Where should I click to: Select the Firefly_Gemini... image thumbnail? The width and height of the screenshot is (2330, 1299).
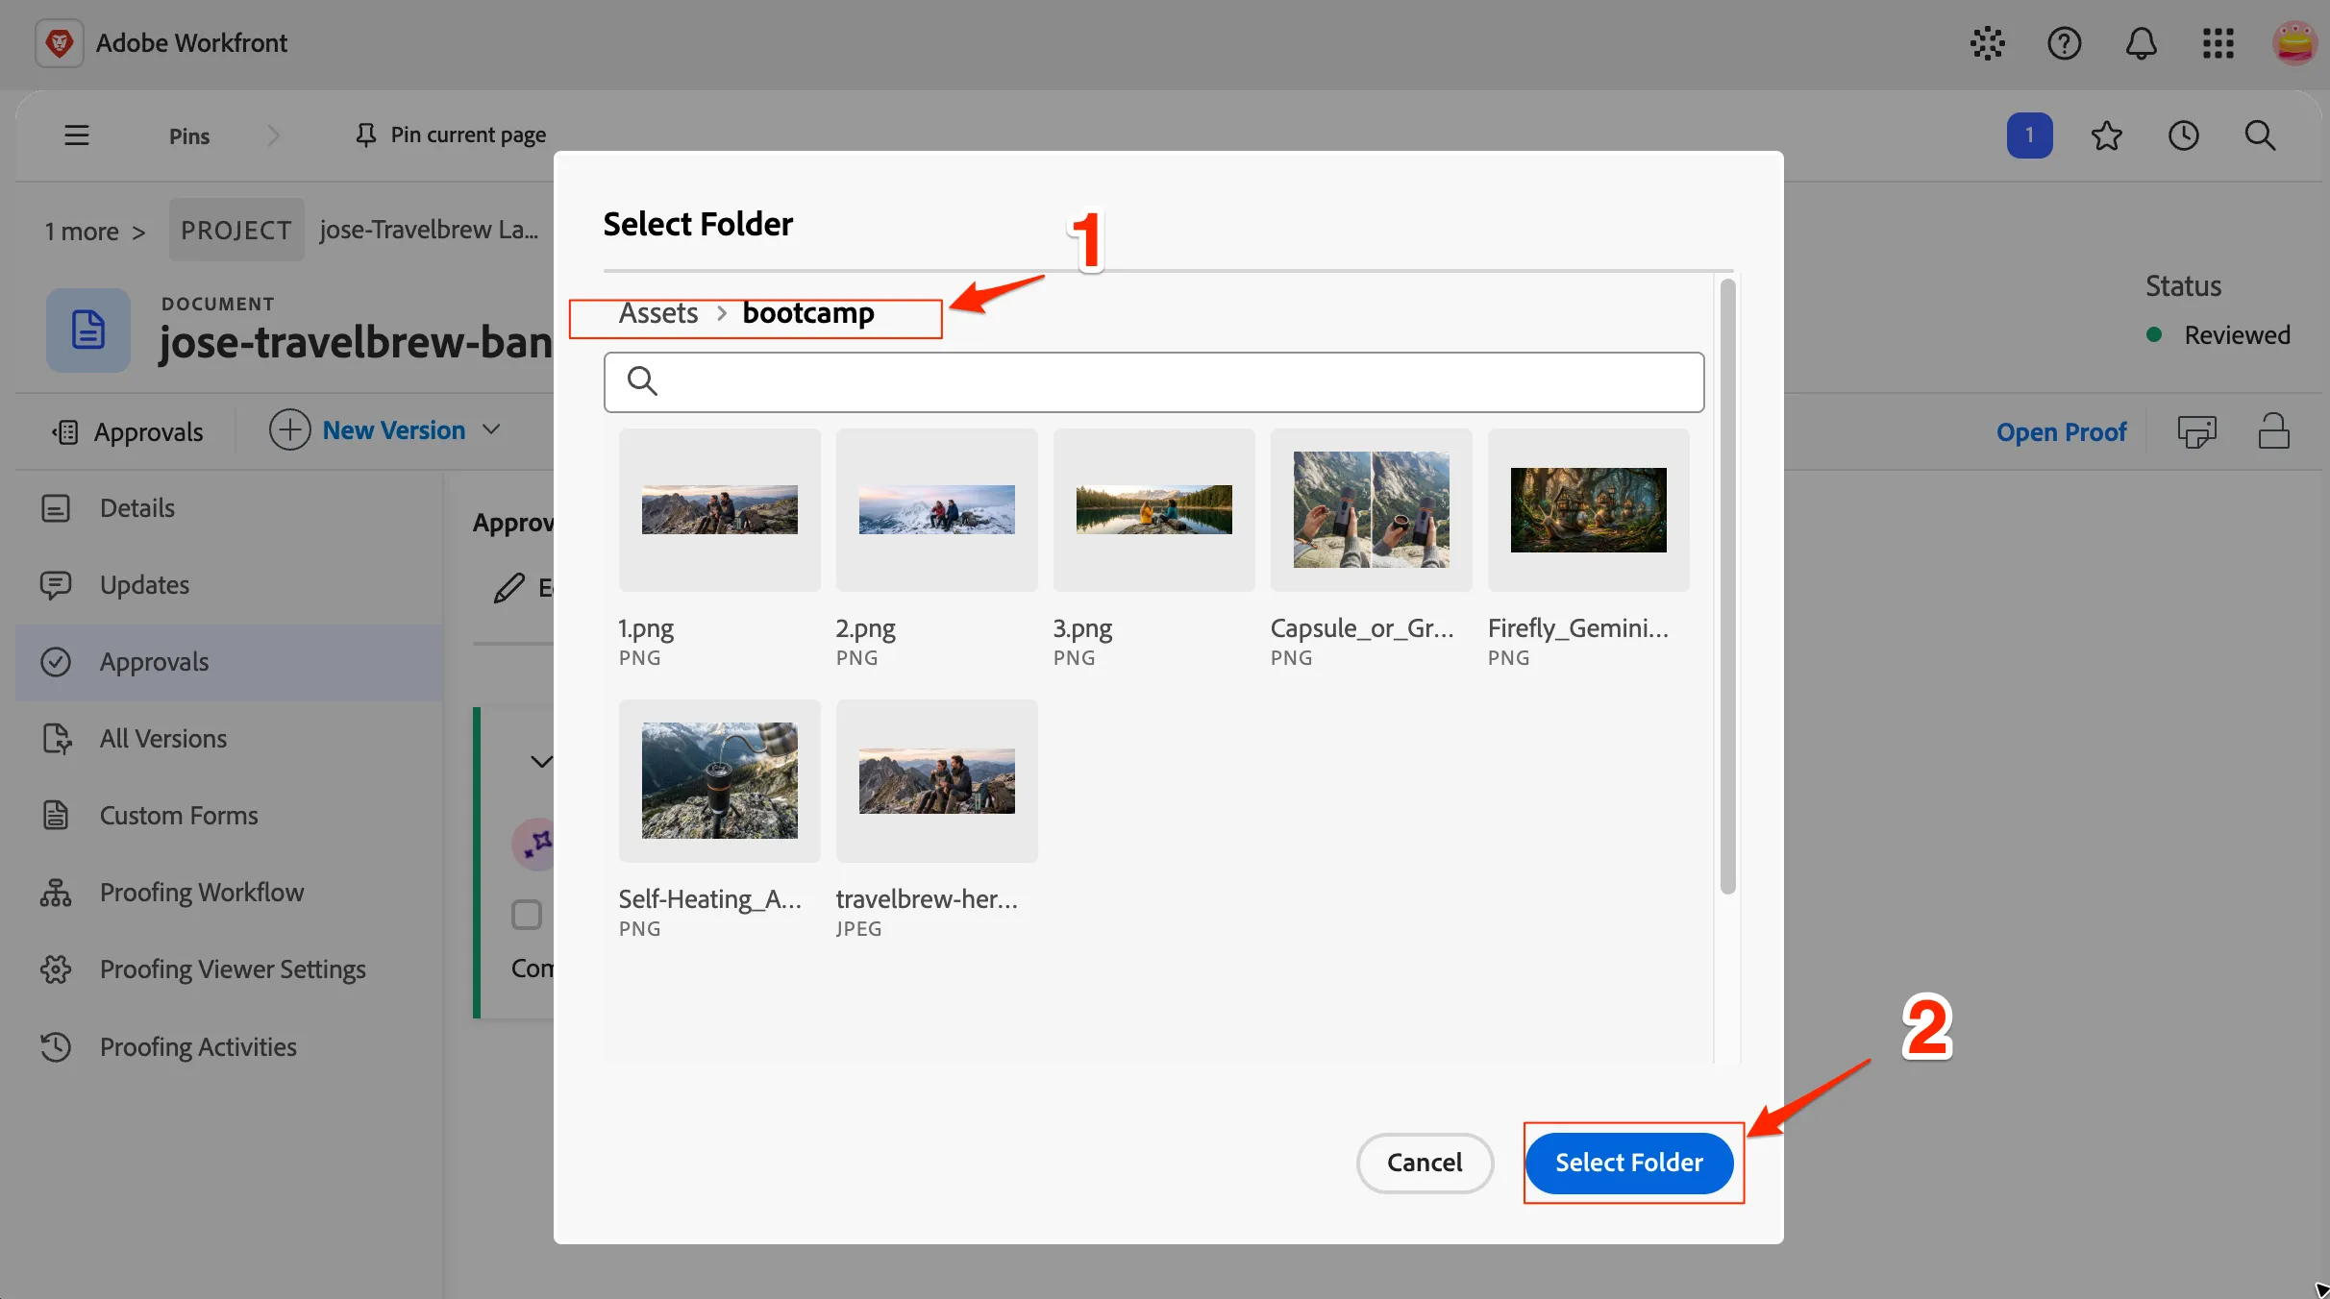click(x=1589, y=510)
